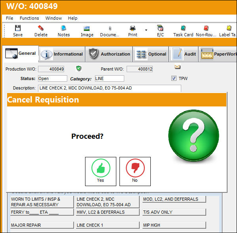
Task: Select WORN TO LIMITS / INSP & REPAIR button
Action: (42, 202)
